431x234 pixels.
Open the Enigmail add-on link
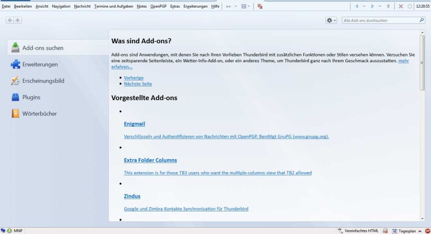coord(135,124)
